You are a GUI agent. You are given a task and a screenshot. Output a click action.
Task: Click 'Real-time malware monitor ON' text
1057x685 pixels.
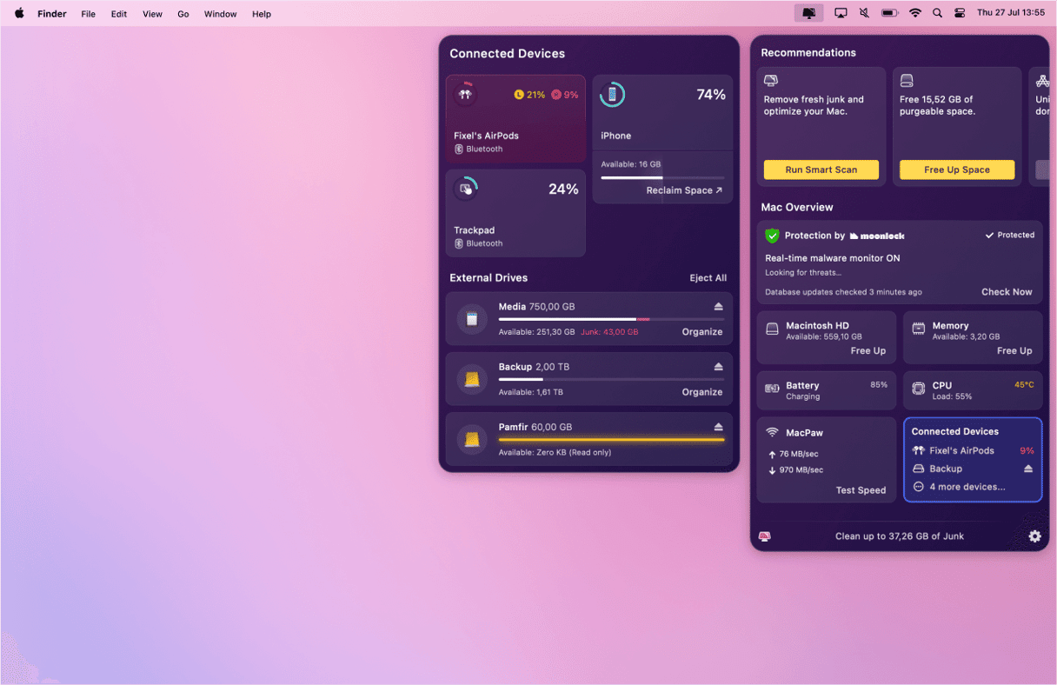click(833, 258)
